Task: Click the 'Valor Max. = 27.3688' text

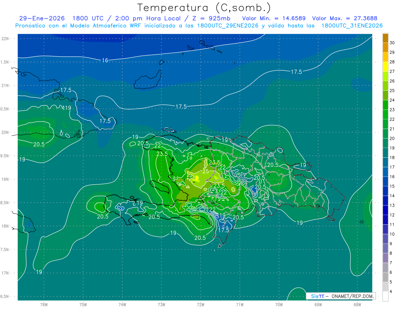Action: click(x=345, y=18)
